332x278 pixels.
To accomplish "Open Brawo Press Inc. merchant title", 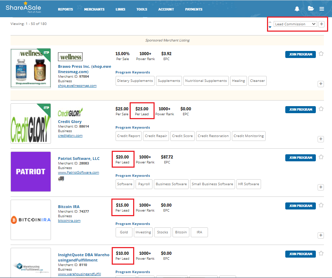I will tap(84, 69).
